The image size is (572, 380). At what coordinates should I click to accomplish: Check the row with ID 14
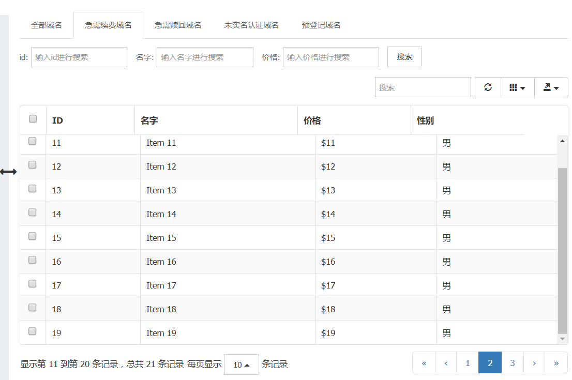click(x=33, y=212)
